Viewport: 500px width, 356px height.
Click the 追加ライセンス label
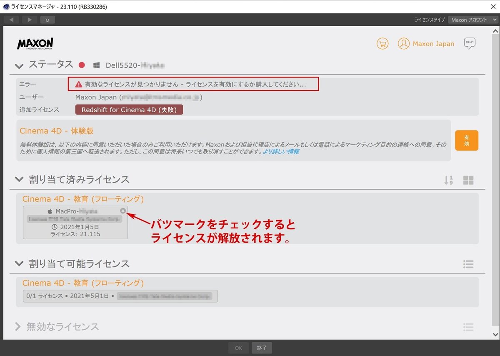[x=39, y=110]
